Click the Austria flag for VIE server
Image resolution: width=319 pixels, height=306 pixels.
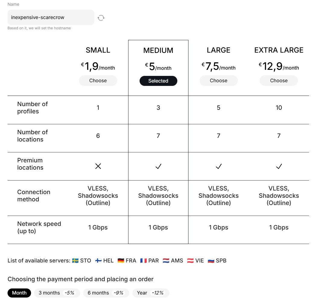[190, 261]
